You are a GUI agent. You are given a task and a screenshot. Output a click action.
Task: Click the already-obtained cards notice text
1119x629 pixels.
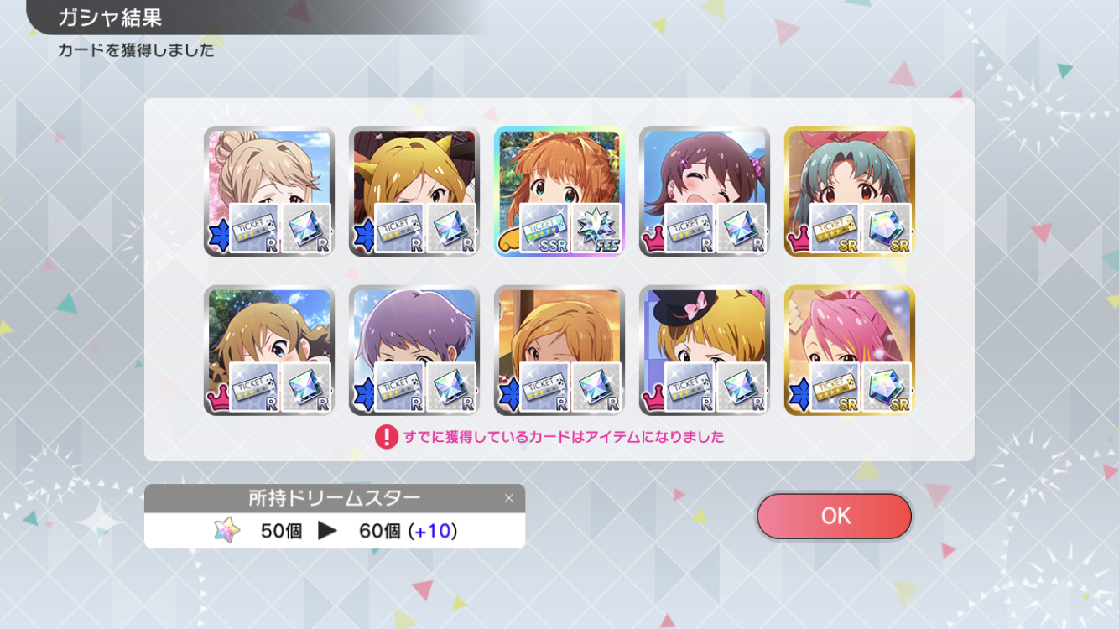point(564,437)
